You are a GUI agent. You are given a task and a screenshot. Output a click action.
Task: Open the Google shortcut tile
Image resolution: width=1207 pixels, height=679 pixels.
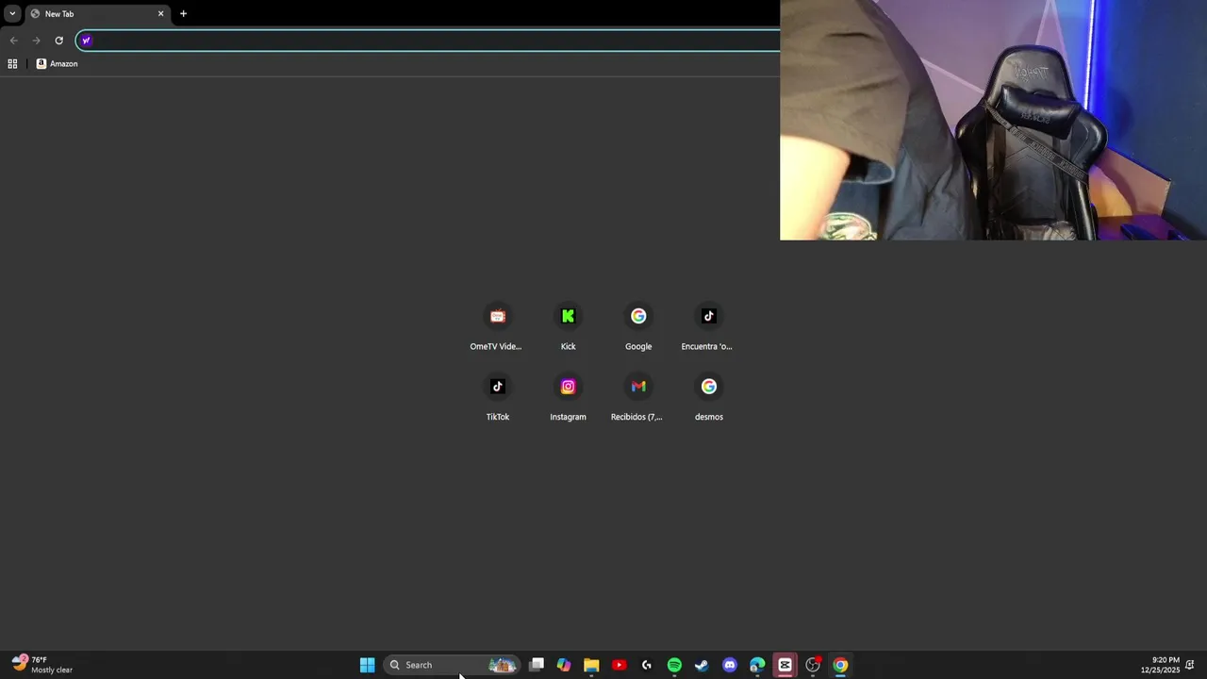point(638,327)
